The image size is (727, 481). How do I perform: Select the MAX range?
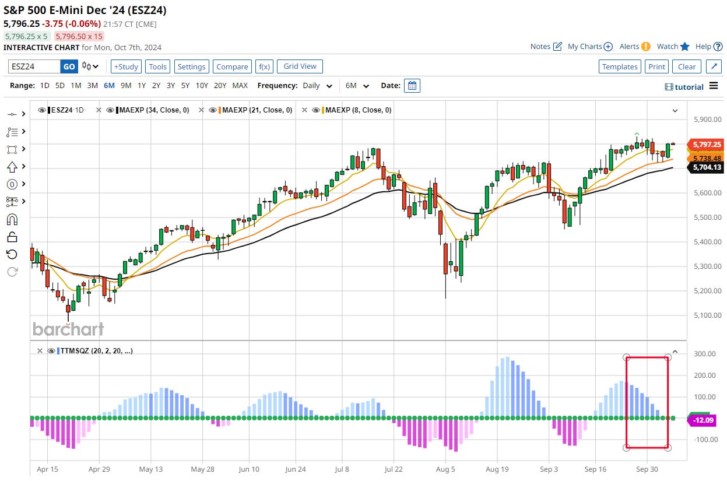(240, 86)
